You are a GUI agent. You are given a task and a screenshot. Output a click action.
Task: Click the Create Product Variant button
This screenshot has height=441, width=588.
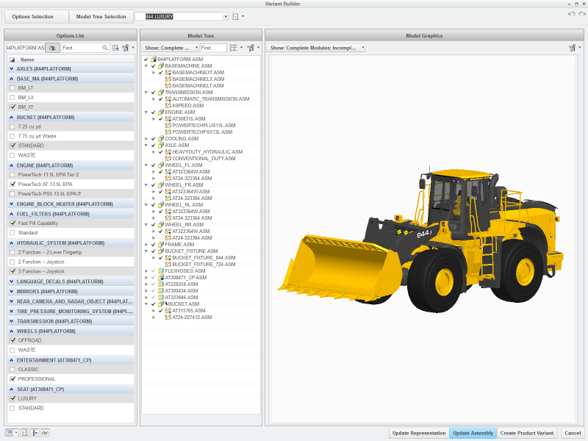(526, 433)
